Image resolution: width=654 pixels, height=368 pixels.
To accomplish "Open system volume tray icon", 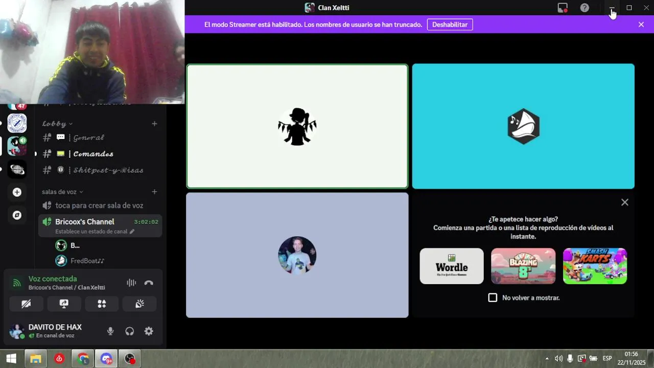I will tap(558, 358).
